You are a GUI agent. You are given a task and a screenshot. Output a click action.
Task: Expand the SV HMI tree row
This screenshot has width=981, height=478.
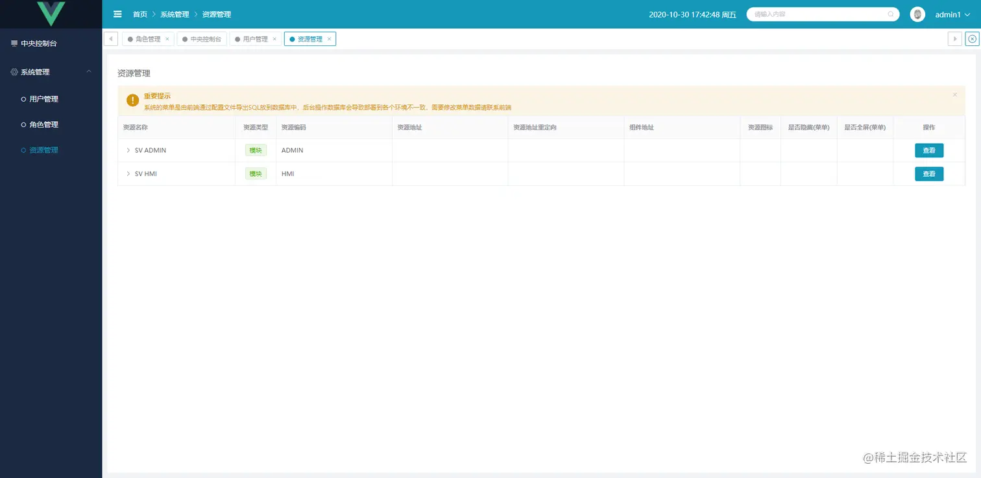pos(128,174)
